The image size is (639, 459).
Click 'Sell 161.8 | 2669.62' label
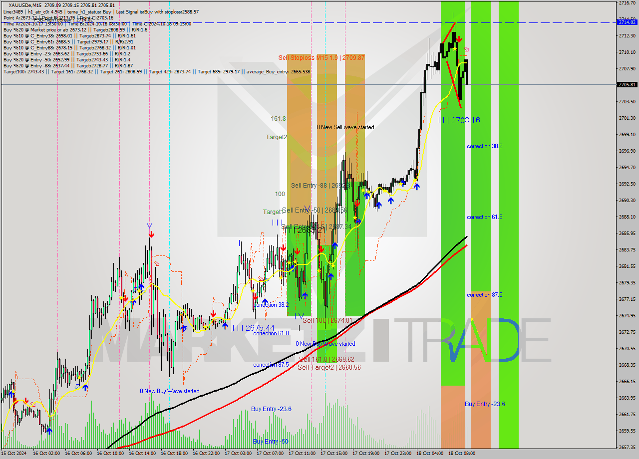pyautogui.click(x=326, y=359)
